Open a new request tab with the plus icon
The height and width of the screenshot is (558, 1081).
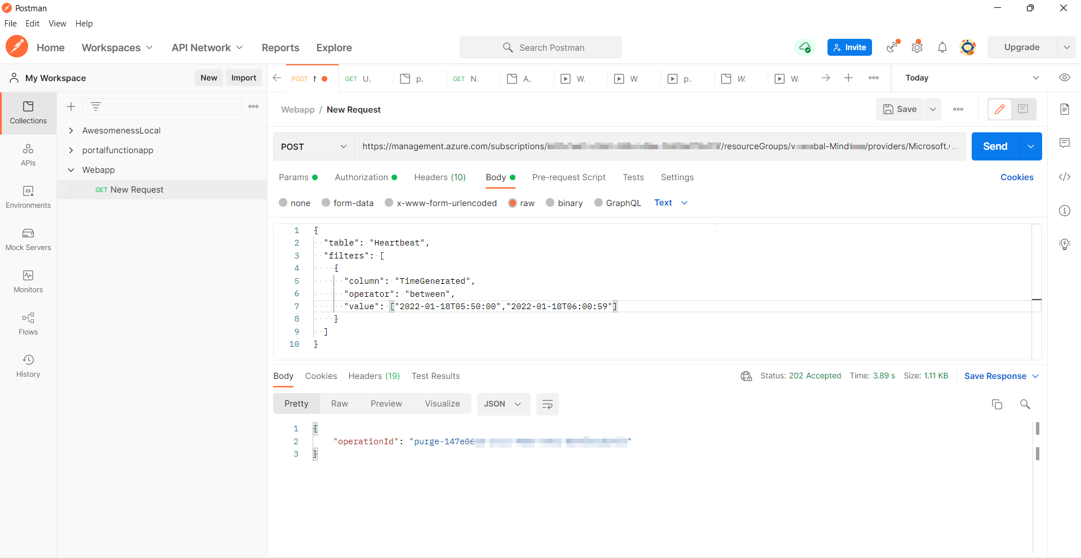[x=848, y=78]
